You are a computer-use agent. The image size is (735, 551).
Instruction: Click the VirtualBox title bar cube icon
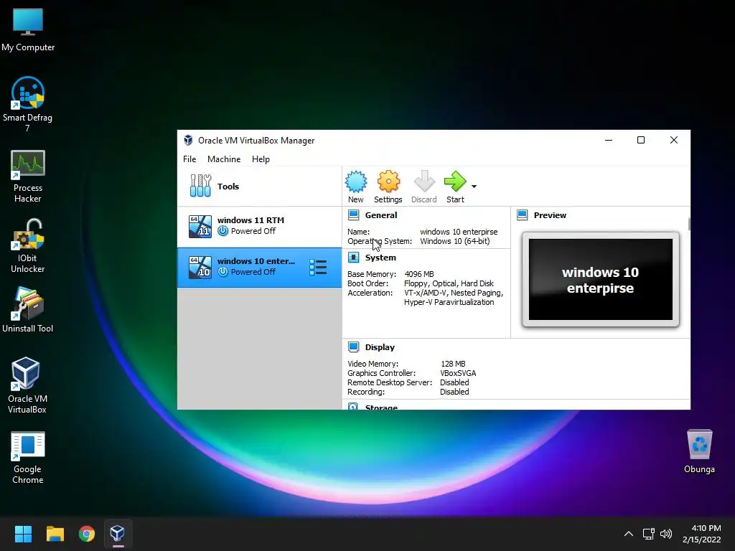point(189,140)
